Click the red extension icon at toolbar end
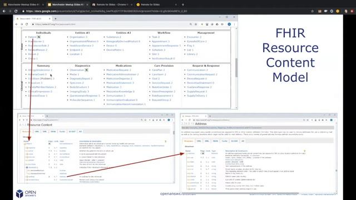 (352, 11)
